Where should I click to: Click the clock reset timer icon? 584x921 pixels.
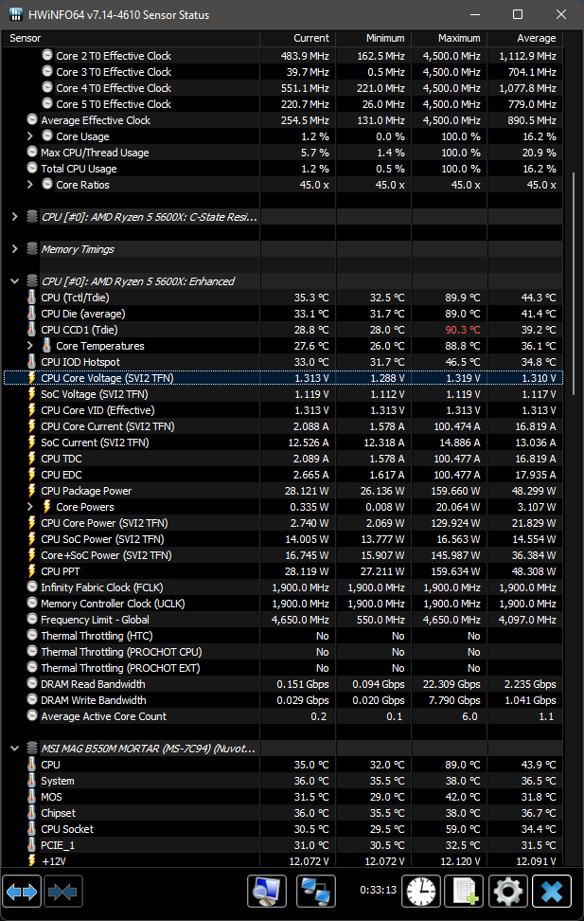pyautogui.click(x=421, y=891)
